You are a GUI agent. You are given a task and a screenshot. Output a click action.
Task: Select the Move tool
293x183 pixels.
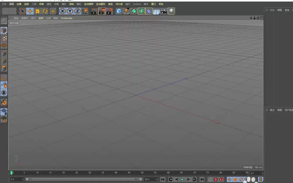coord(30,11)
